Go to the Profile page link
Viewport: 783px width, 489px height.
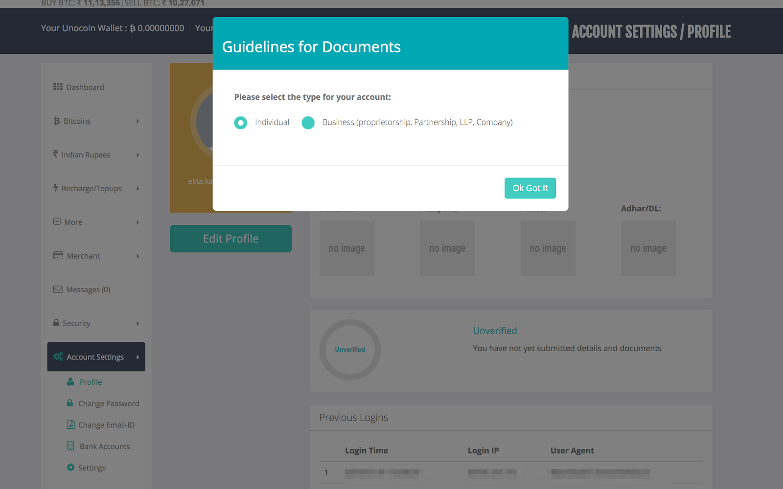[91, 382]
